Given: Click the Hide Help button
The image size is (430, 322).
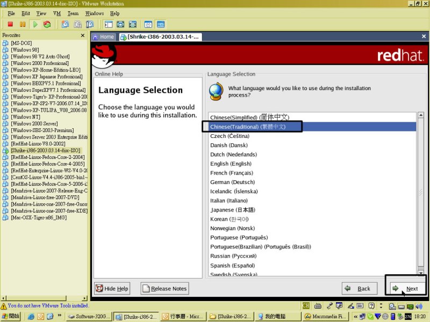Looking at the screenshot, I should pos(112,288).
